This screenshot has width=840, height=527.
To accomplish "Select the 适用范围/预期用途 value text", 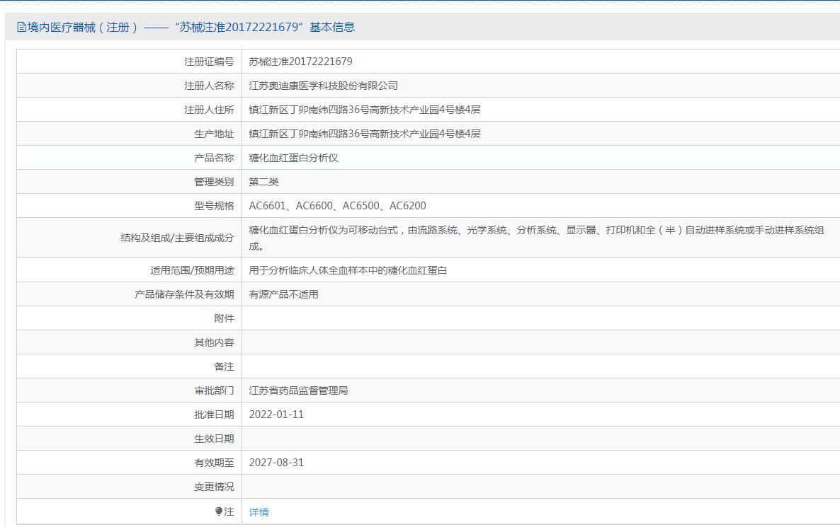I will [x=348, y=270].
